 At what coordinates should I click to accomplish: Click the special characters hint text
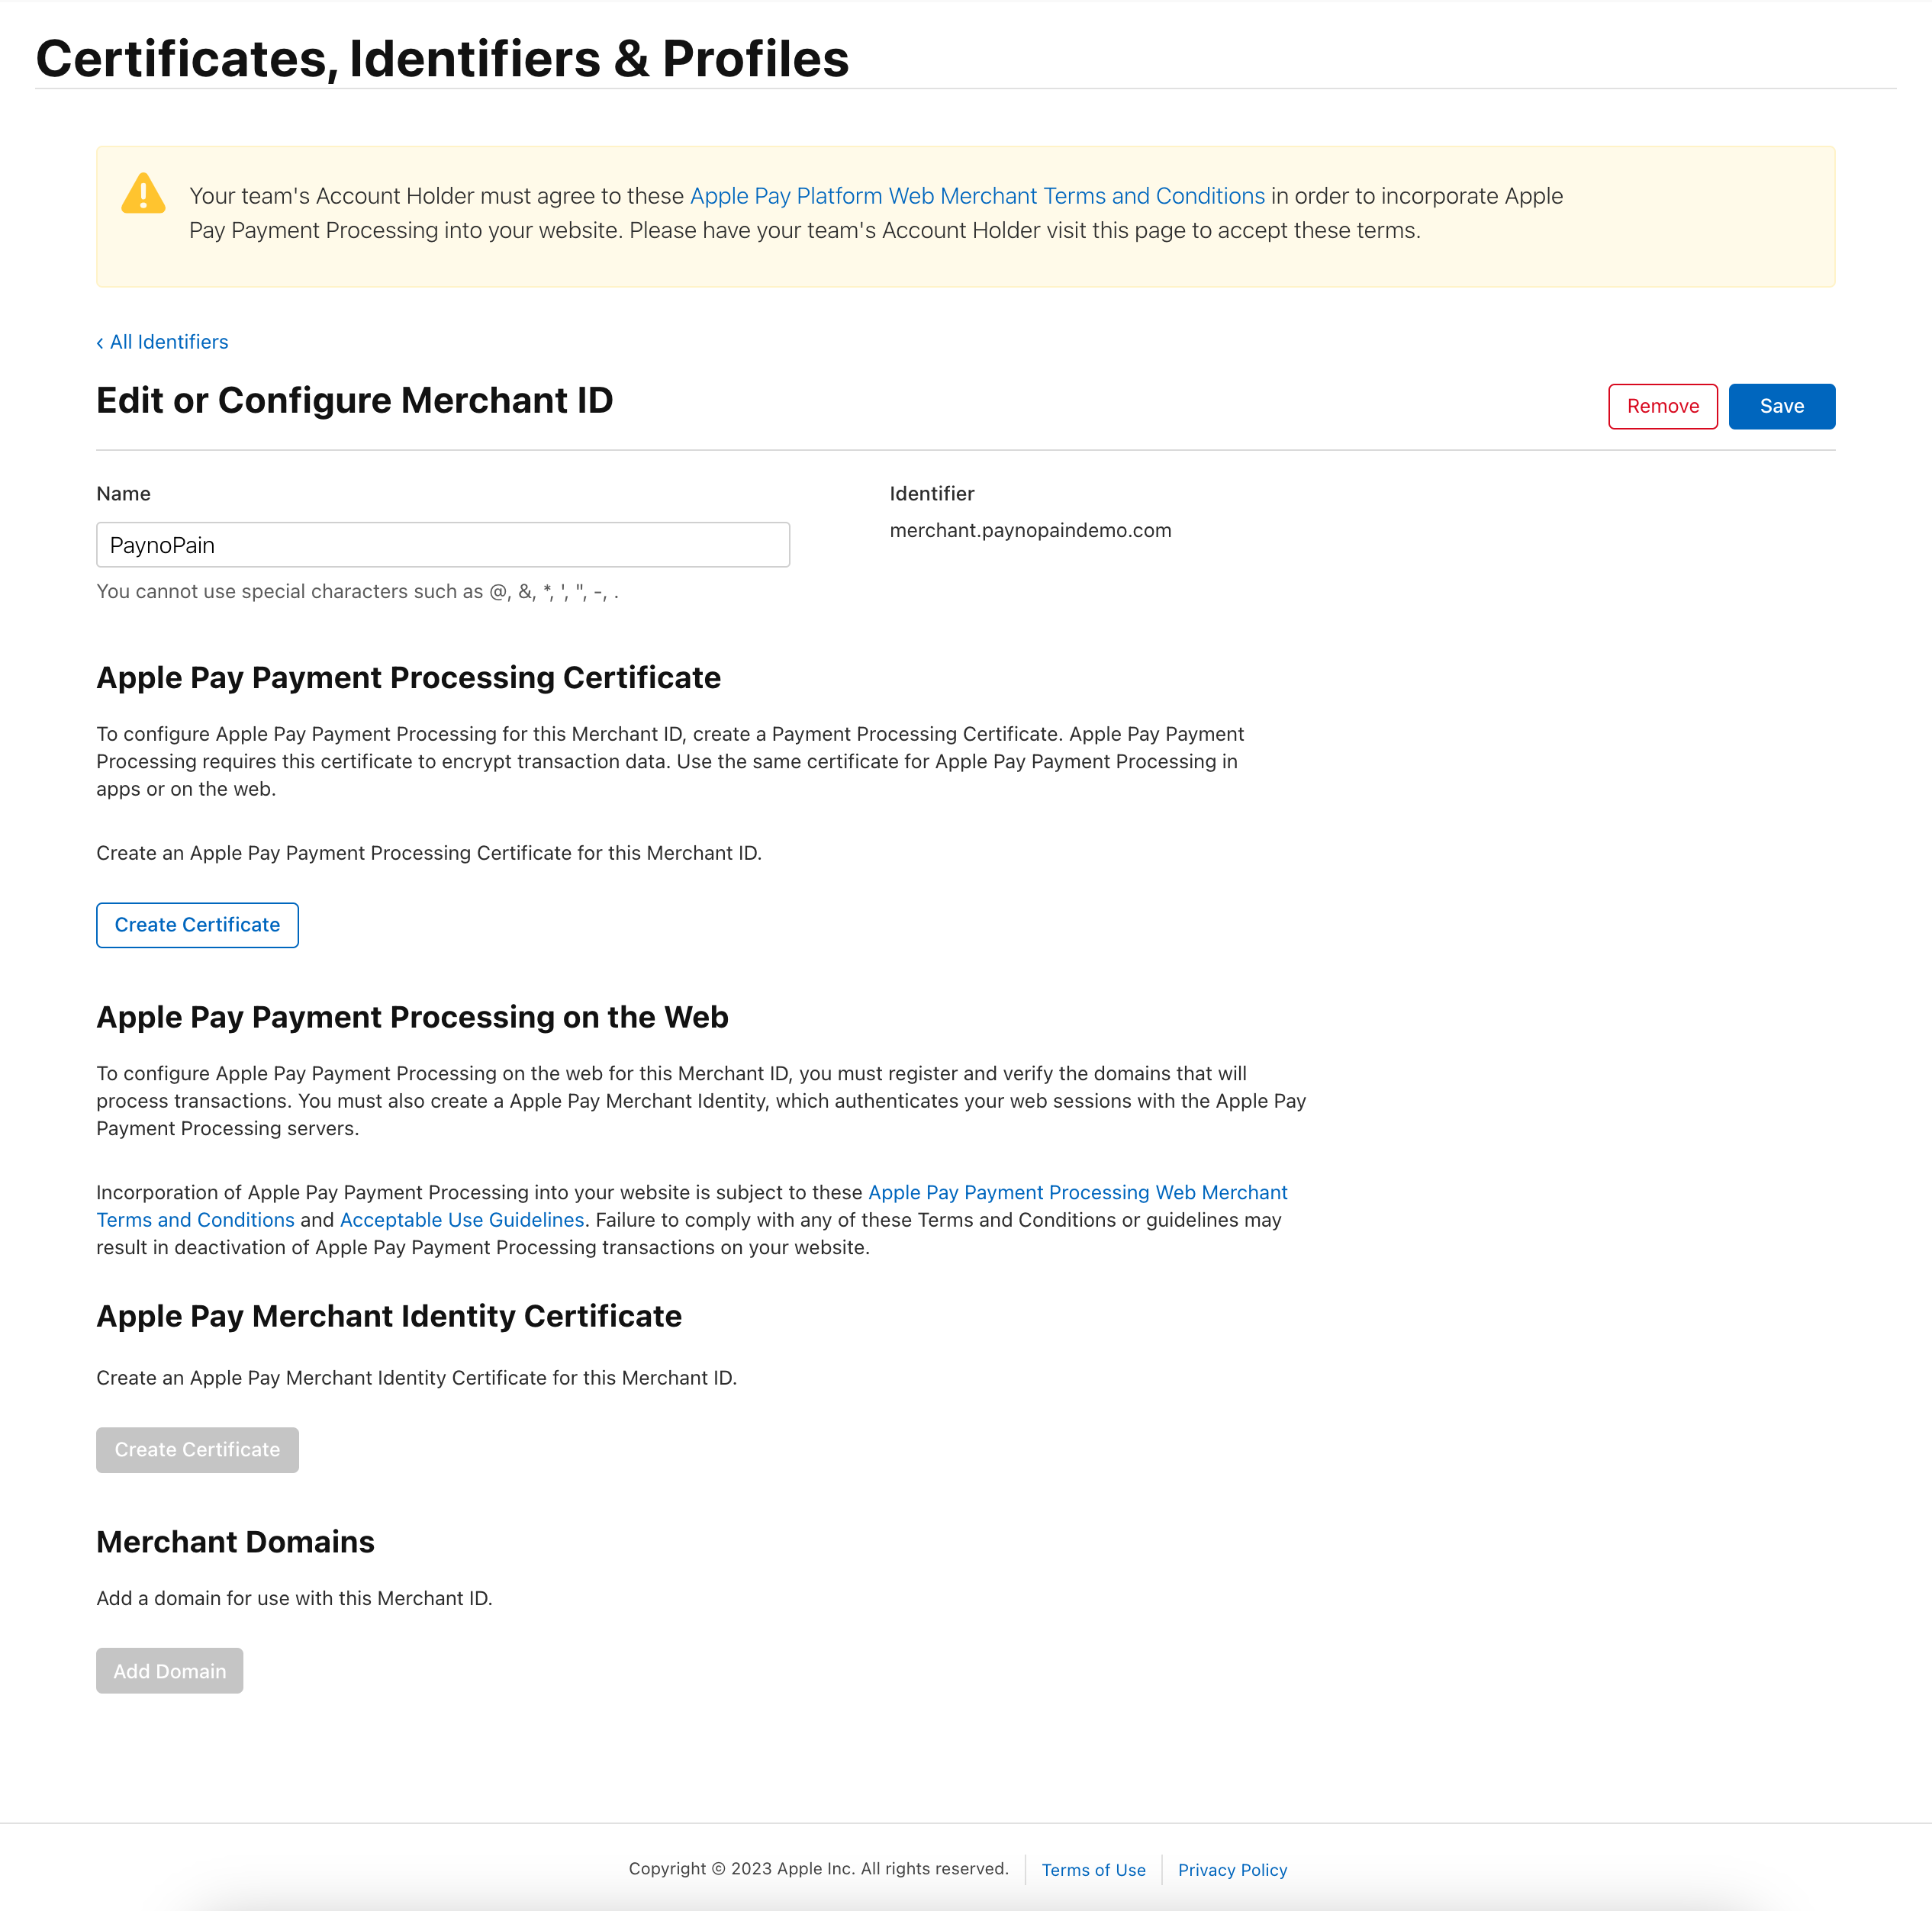click(x=357, y=592)
